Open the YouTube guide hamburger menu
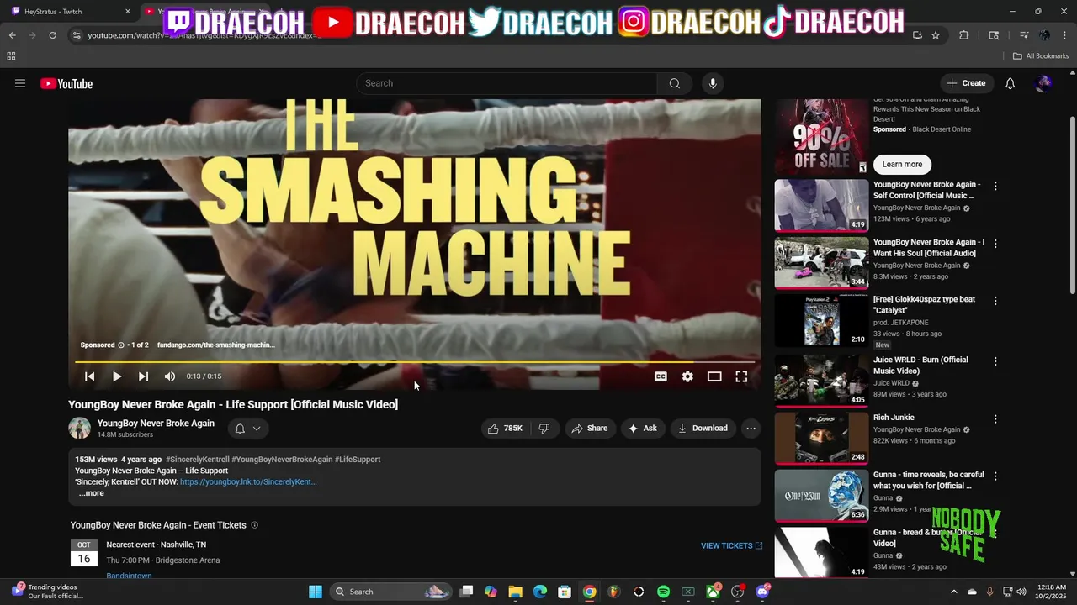 pos(20,83)
